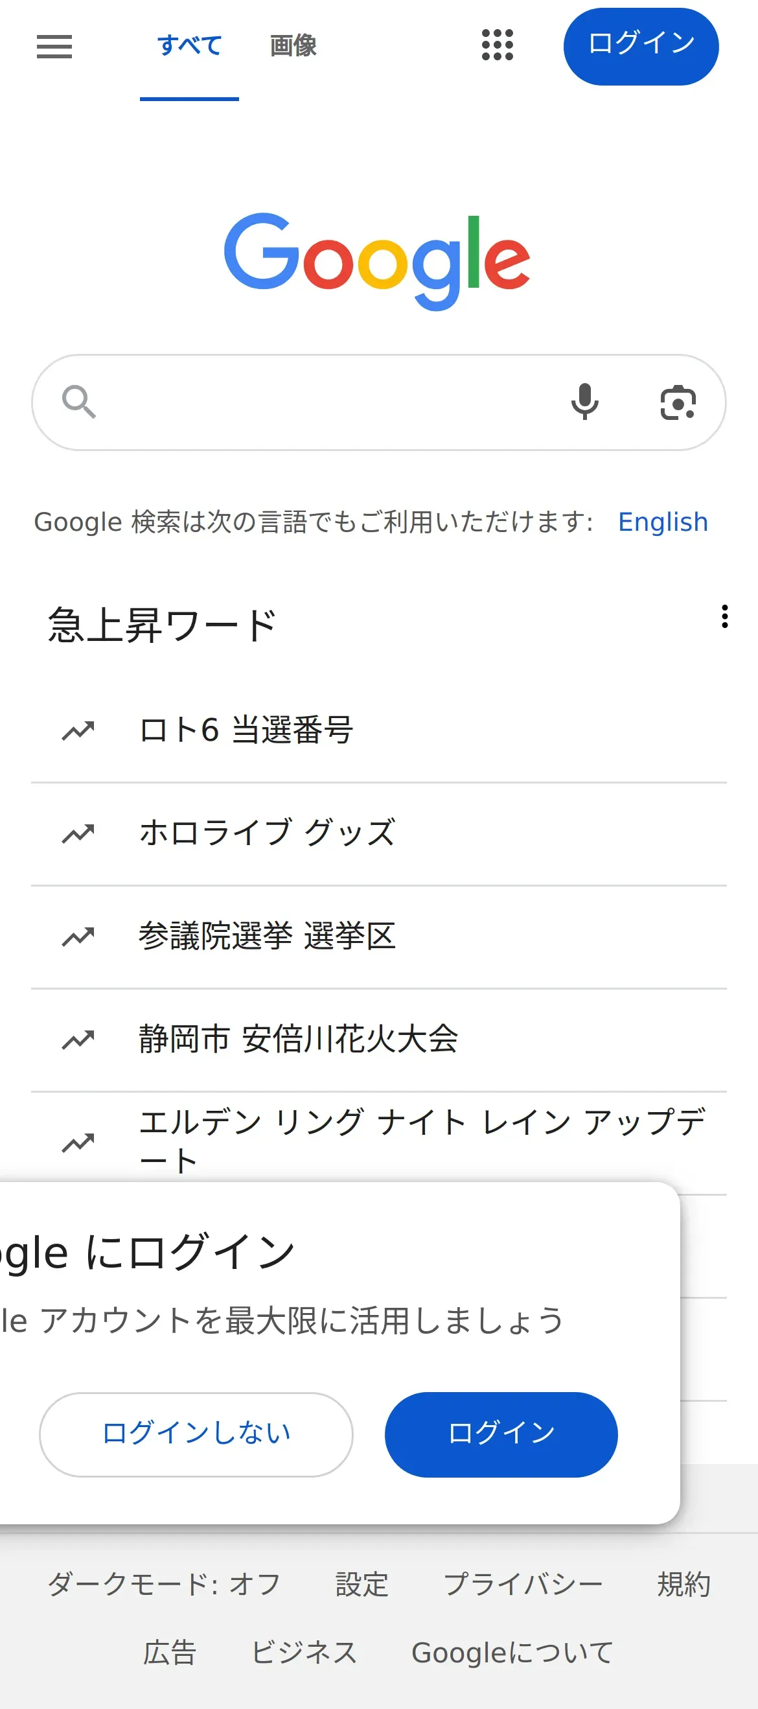Select the すべて tab
Viewport: 758px width, 1709px height.
pos(190,46)
